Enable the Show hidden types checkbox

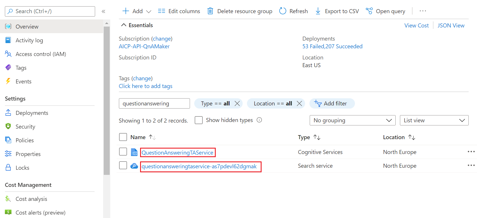coord(199,120)
